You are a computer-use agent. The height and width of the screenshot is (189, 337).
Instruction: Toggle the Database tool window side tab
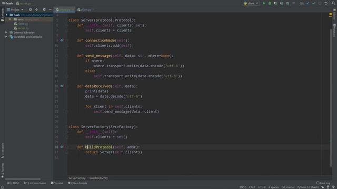(x=334, y=30)
